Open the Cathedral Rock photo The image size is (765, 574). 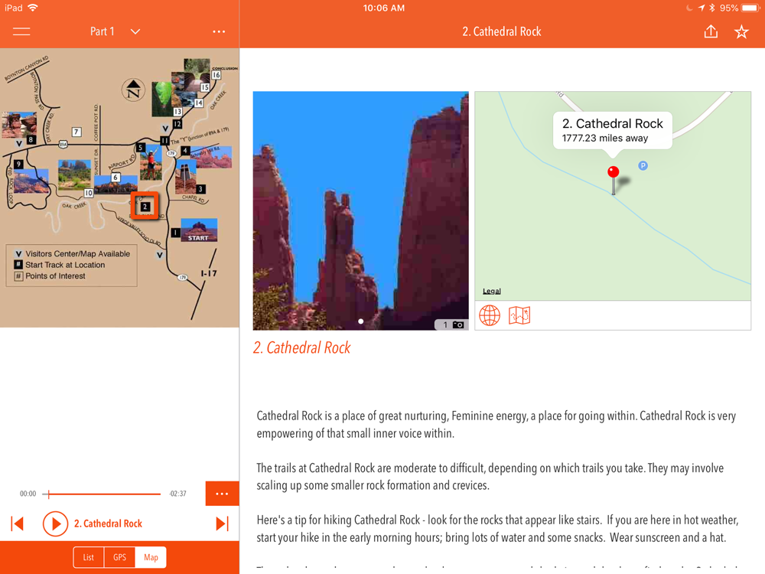(x=360, y=210)
